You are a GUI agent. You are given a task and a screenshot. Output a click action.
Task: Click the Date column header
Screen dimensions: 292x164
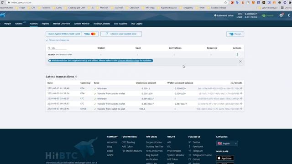pos(50,83)
